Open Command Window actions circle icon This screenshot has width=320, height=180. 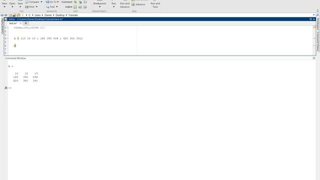pyautogui.click(x=314, y=58)
